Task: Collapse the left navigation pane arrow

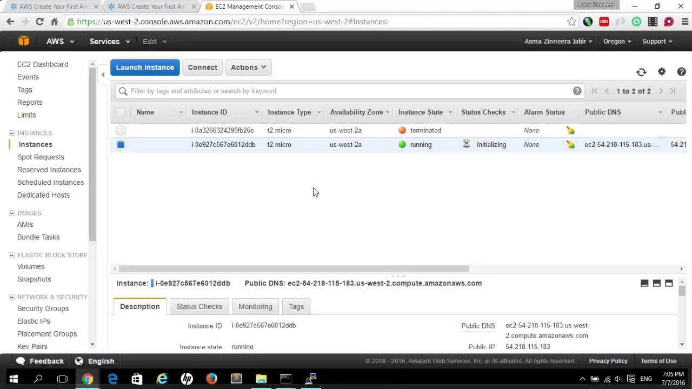Action: tap(103, 75)
